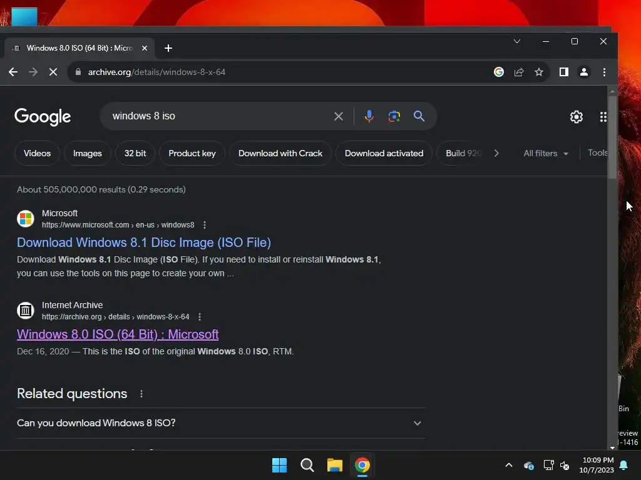Click the browser forward arrow
Screen dimensions: 641x480
tap(33, 72)
